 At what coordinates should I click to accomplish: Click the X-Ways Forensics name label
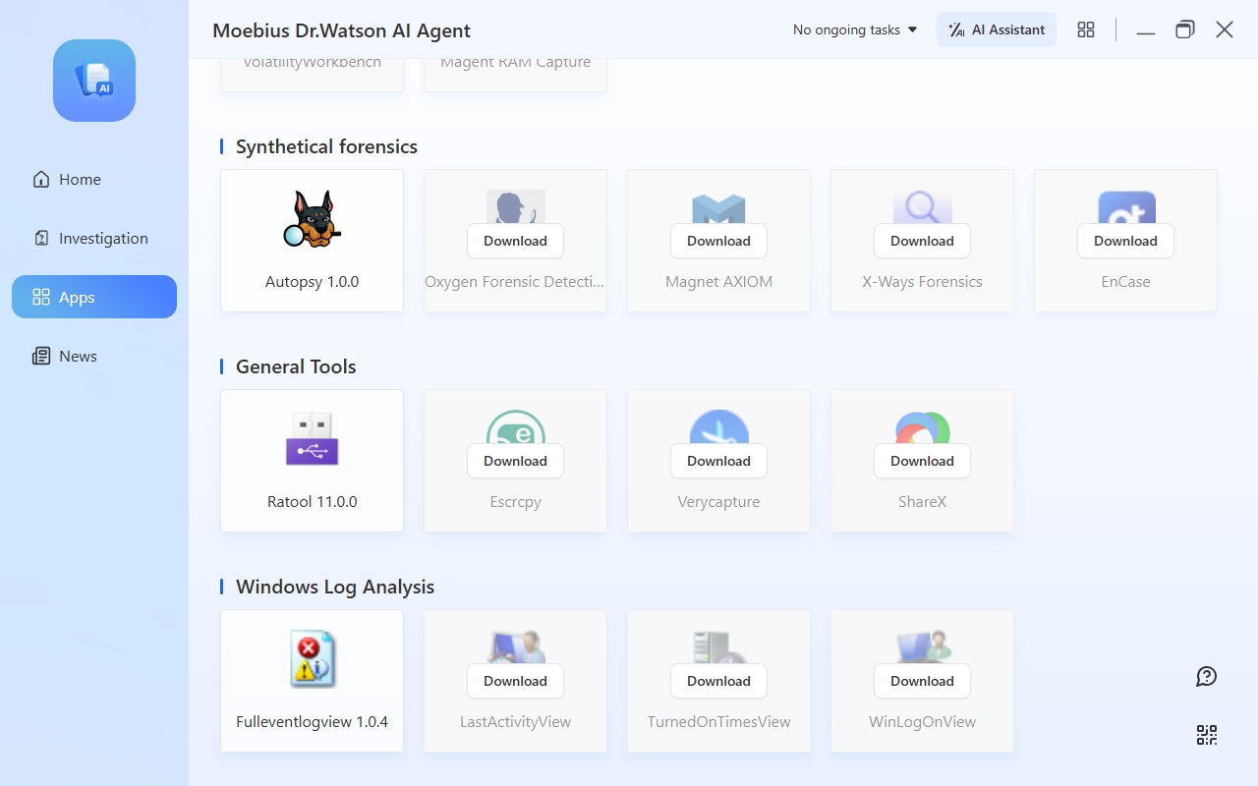pos(922,281)
